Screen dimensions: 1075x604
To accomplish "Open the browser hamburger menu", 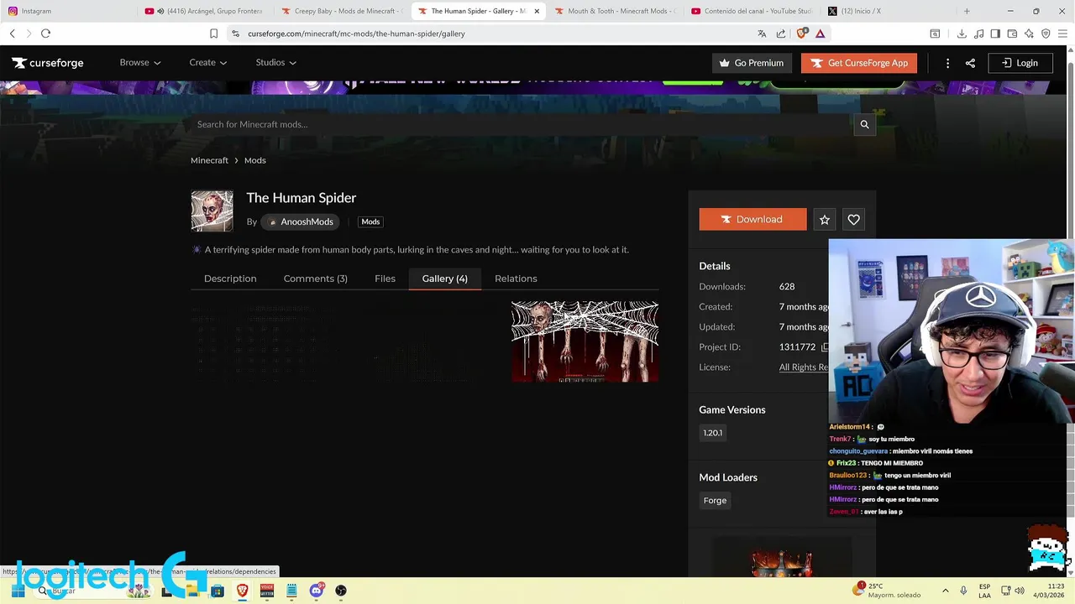I will tap(1063, 34).
